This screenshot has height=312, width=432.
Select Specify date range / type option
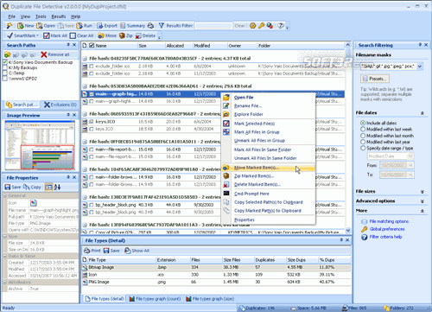tap(363, 148)
